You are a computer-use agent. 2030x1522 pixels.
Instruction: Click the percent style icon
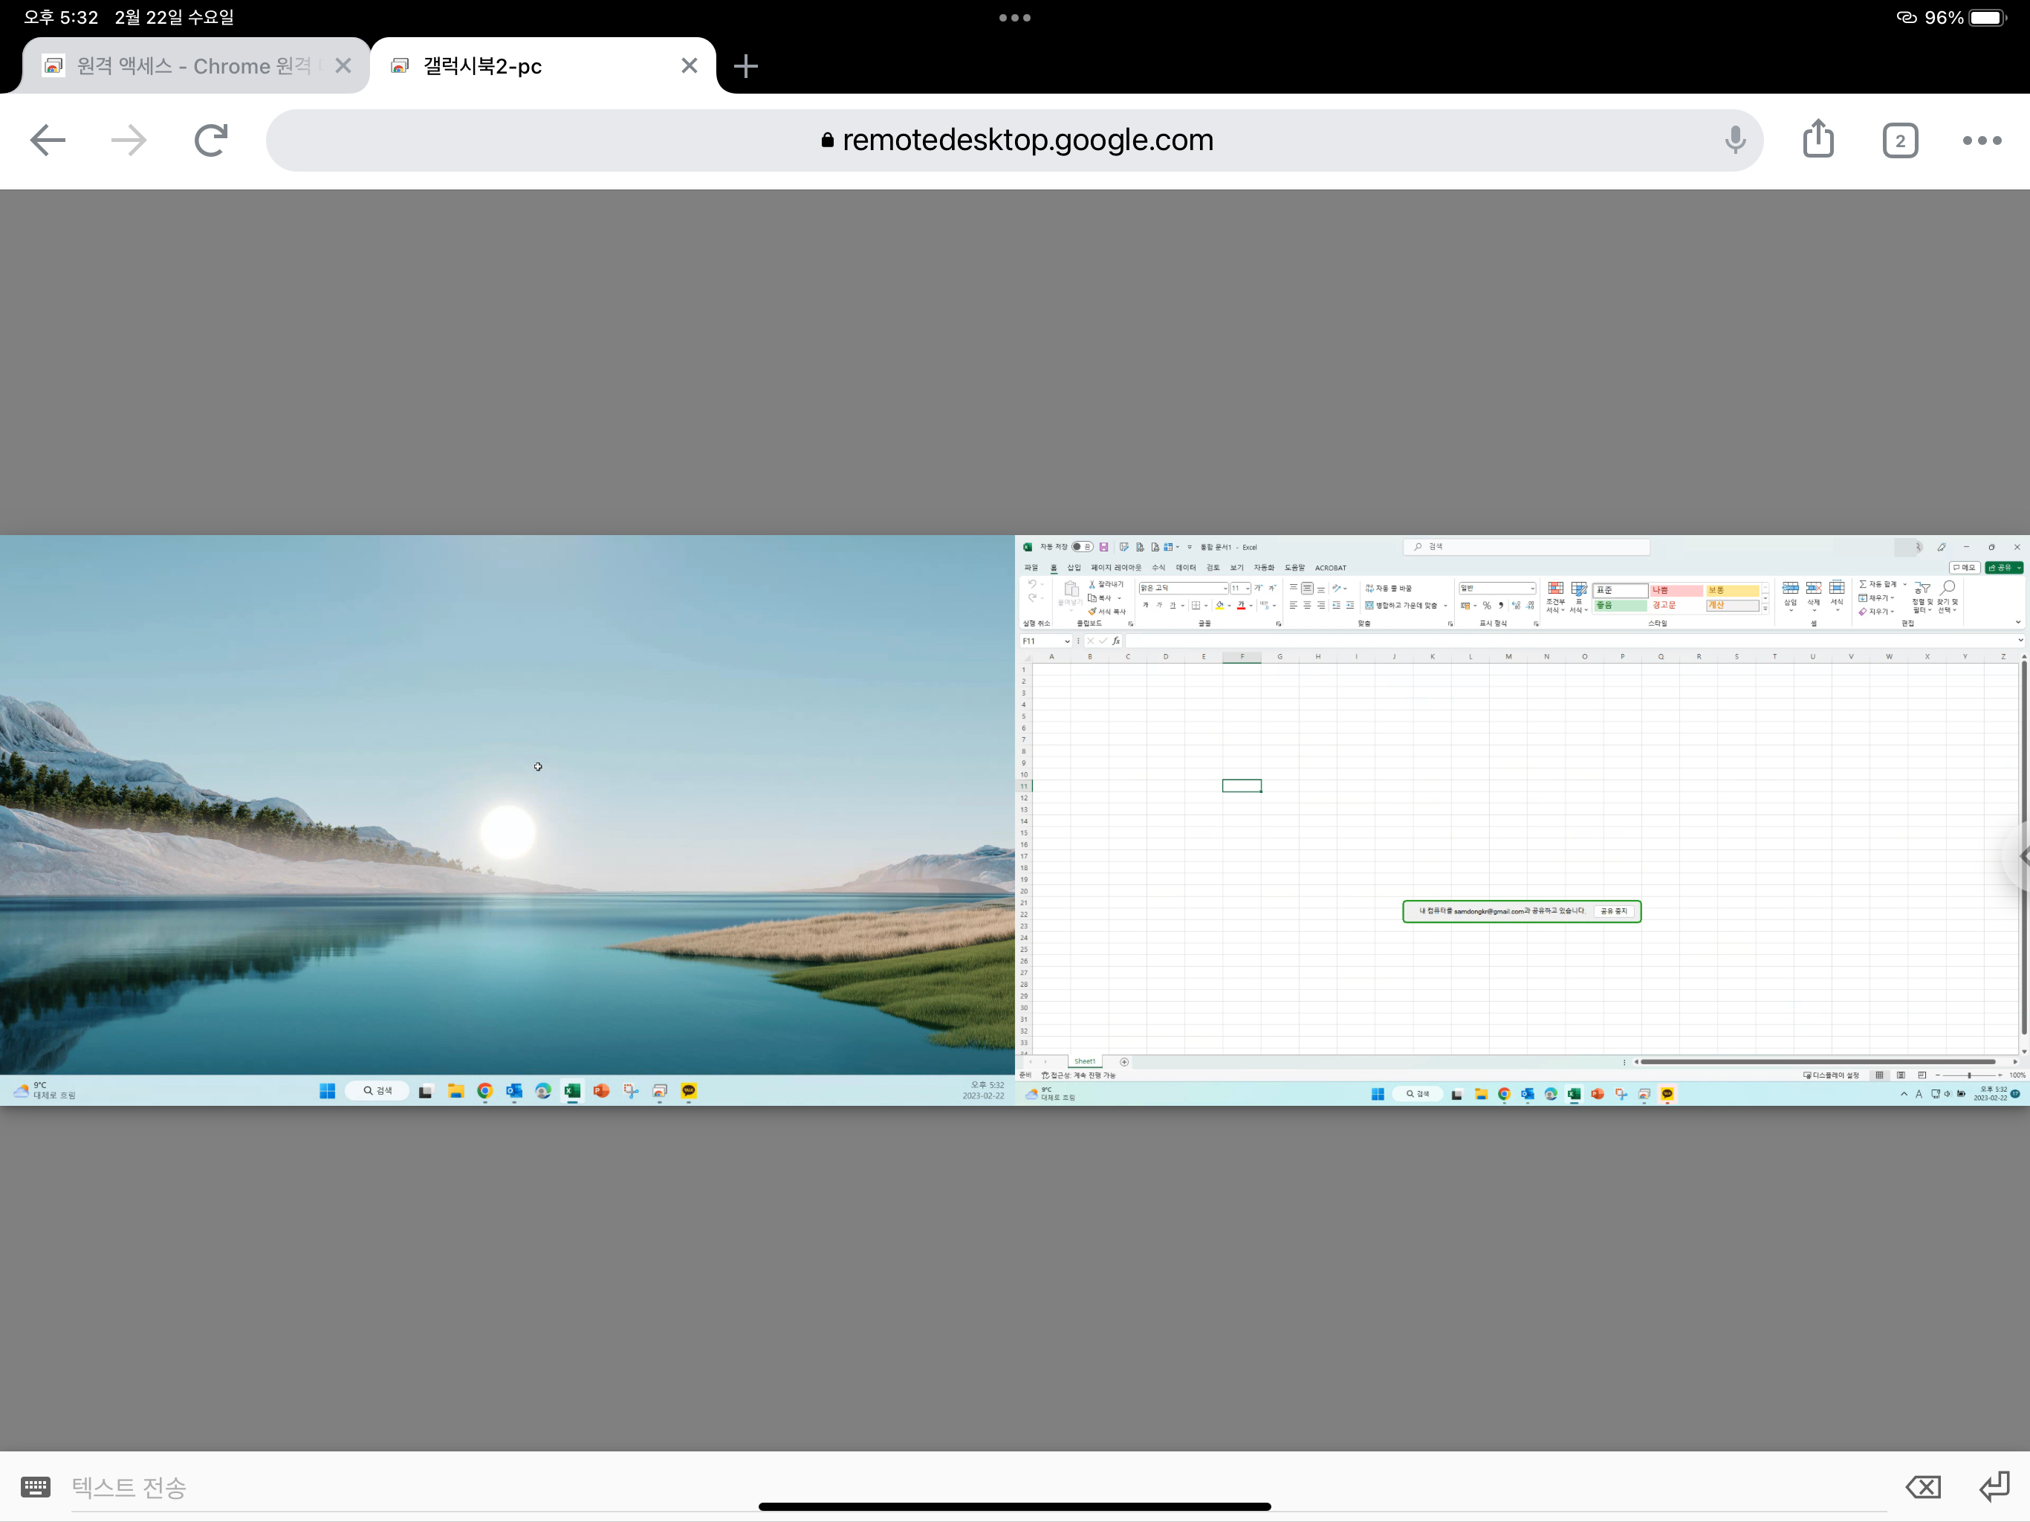point(1487,605)
